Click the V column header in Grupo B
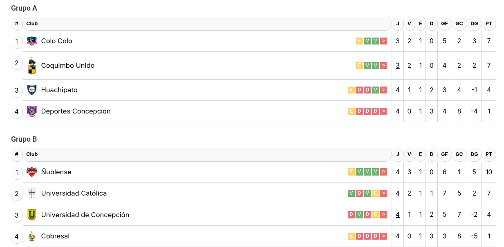The width and height of the screenshot is (504, 247). click(409, 154)
